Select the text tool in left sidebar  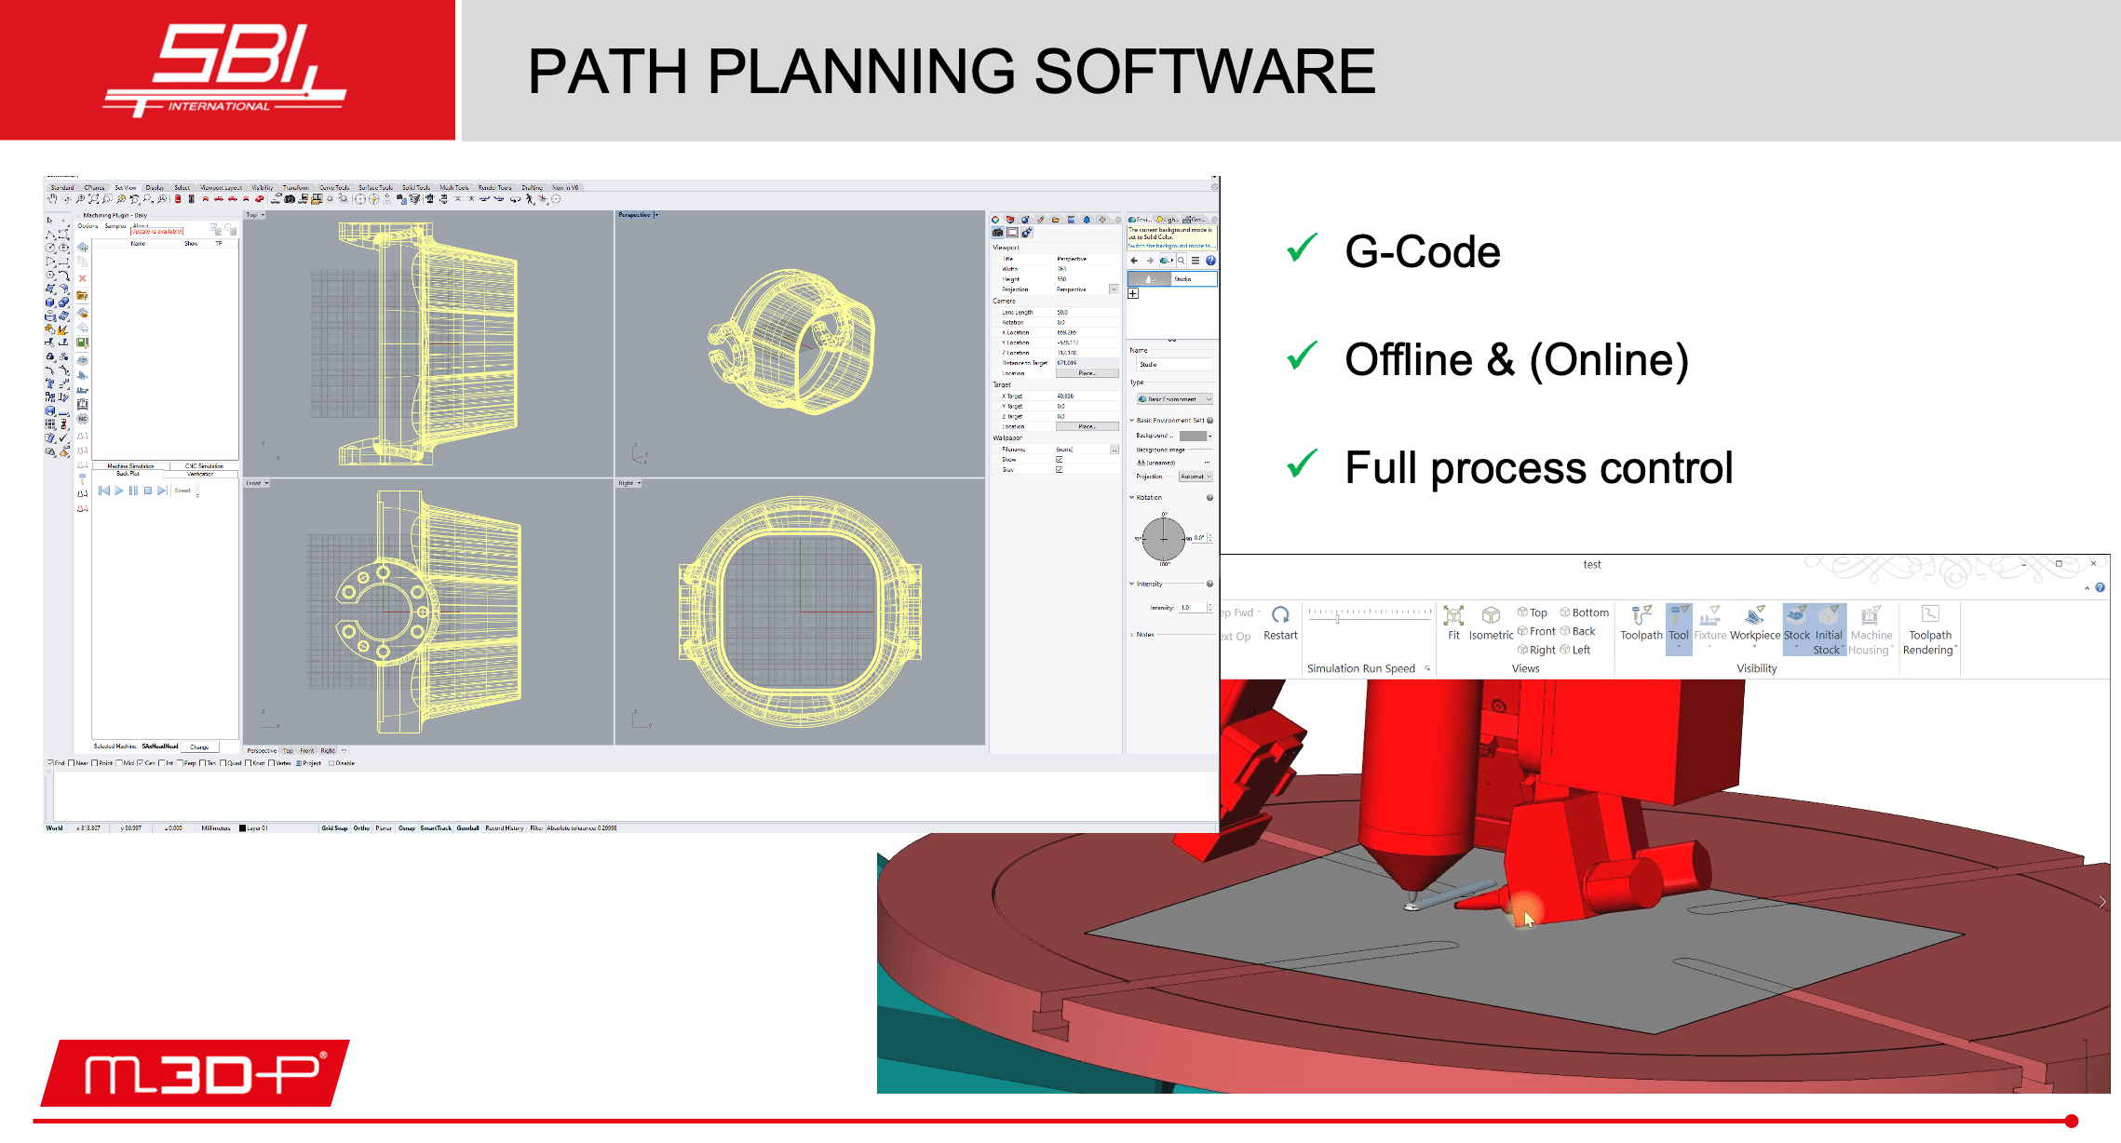(x=50, y=383)
